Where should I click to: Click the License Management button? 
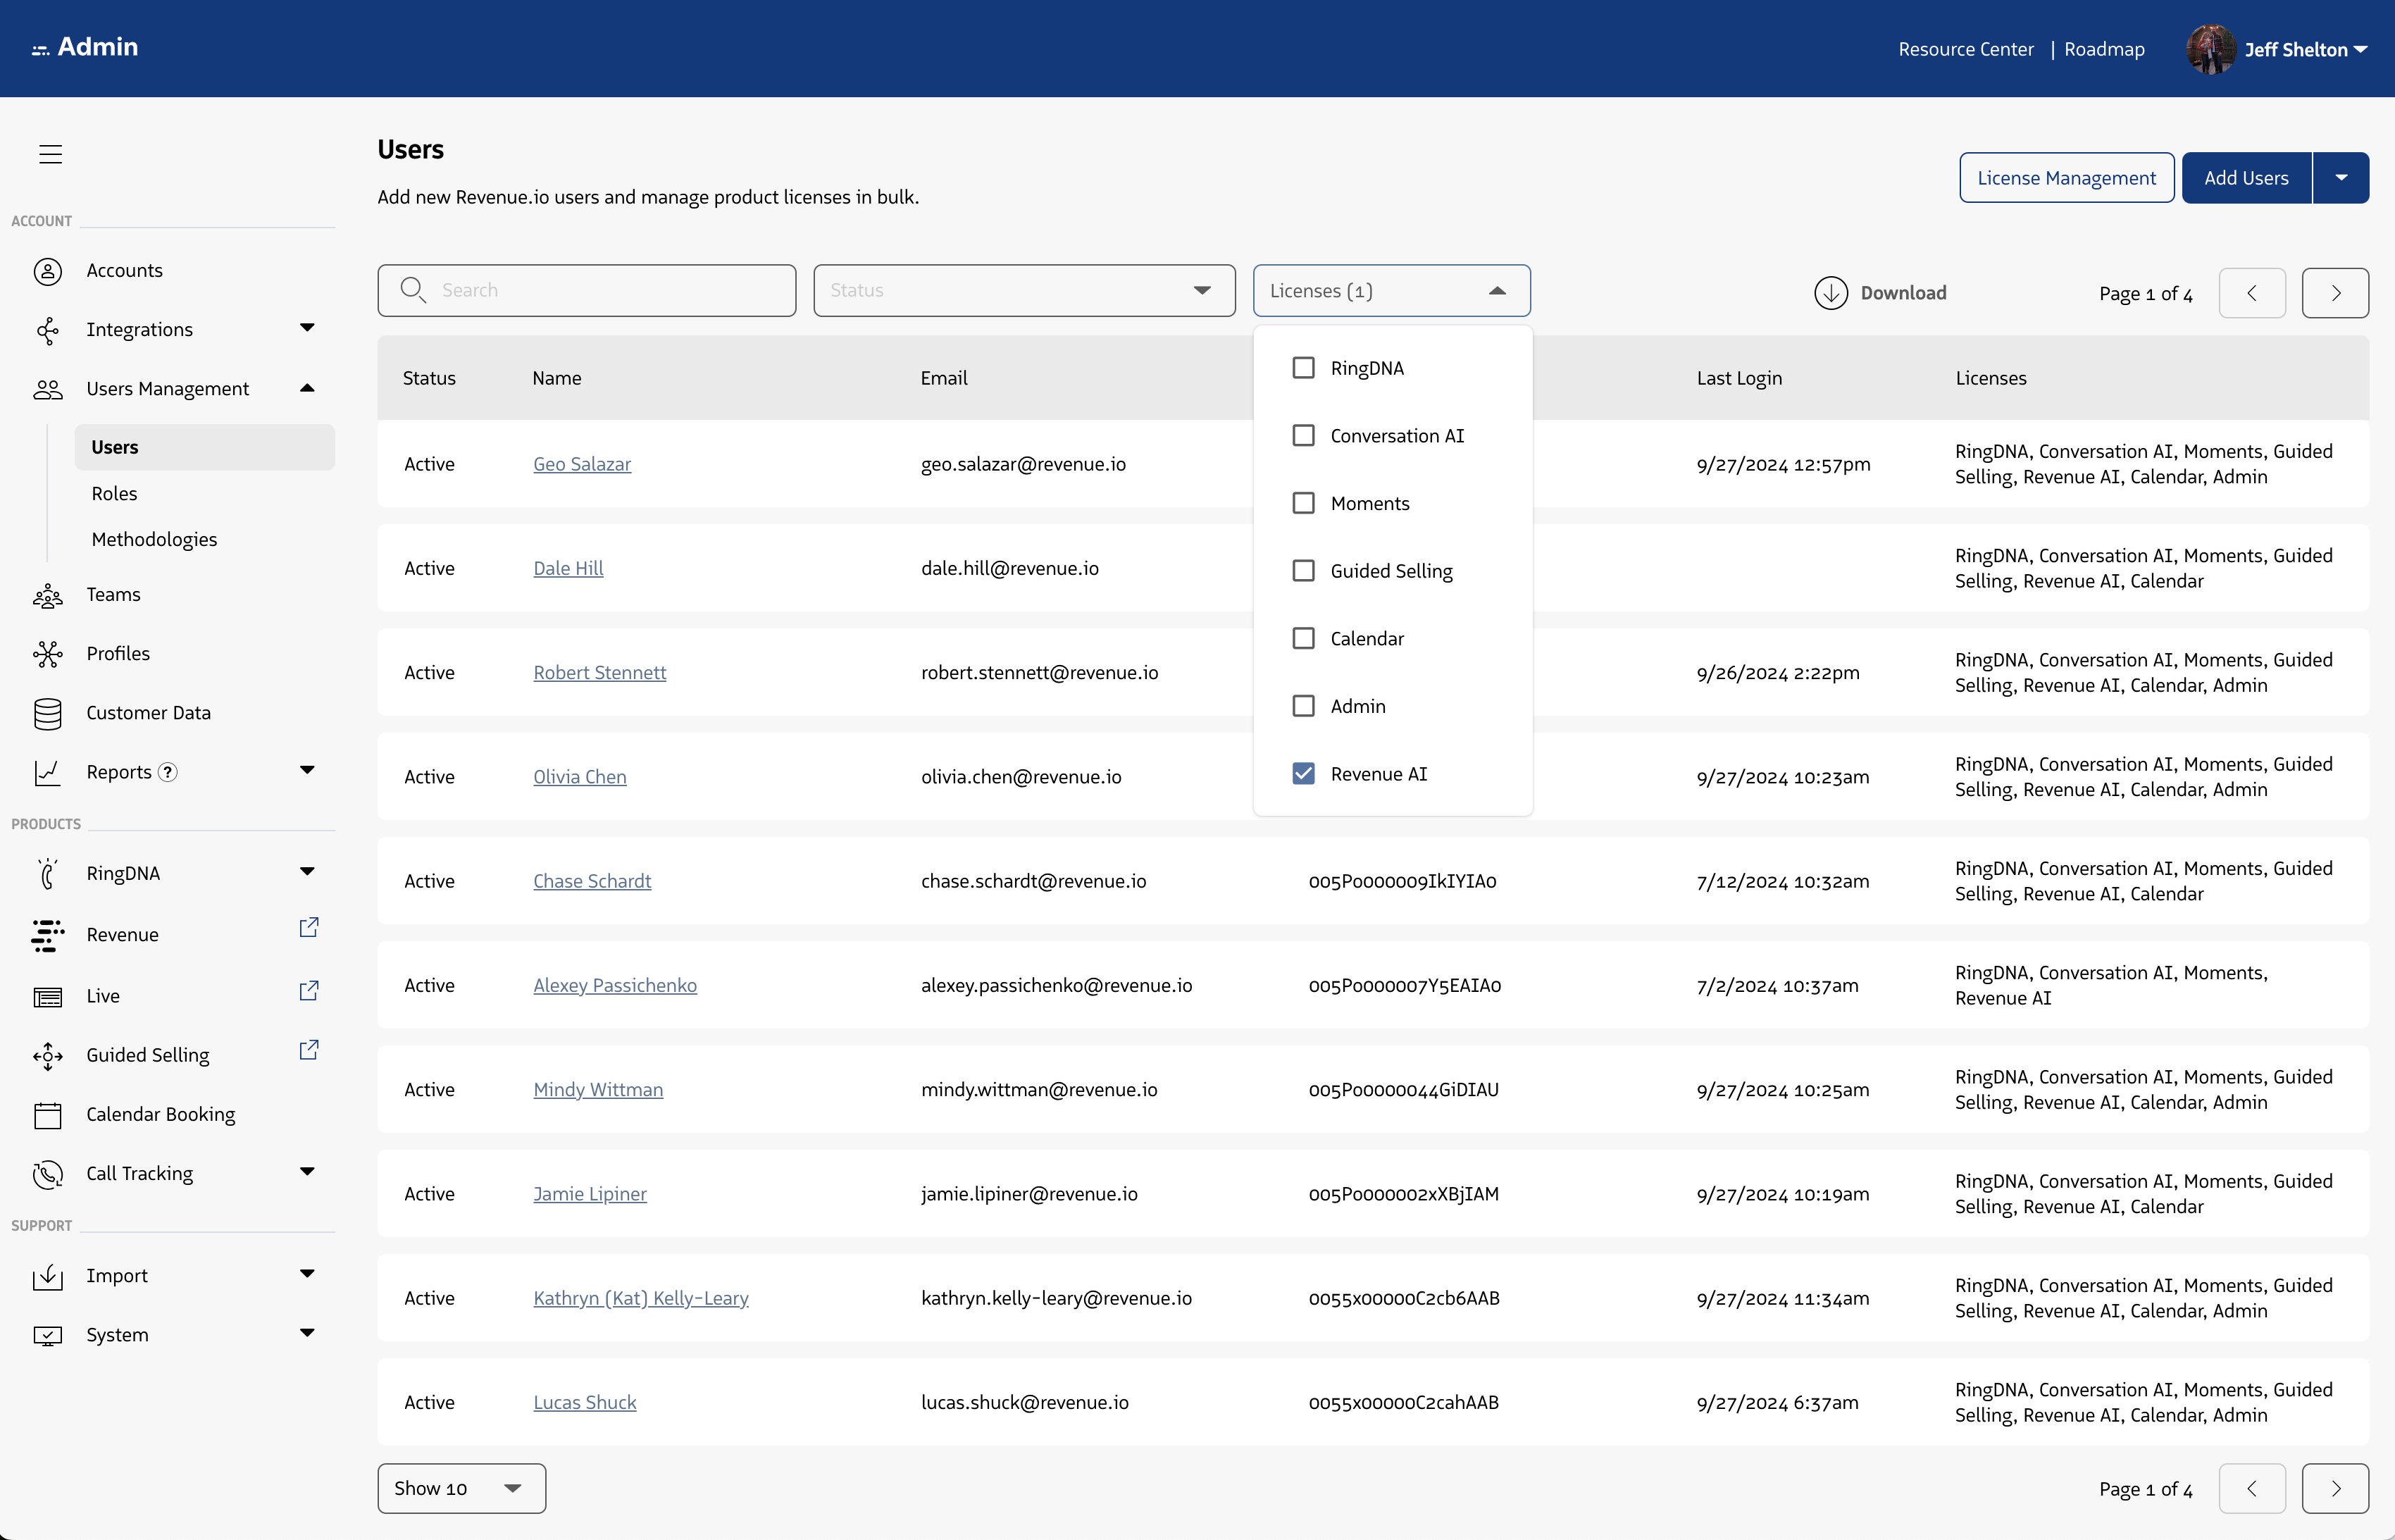click(2065, 178)
